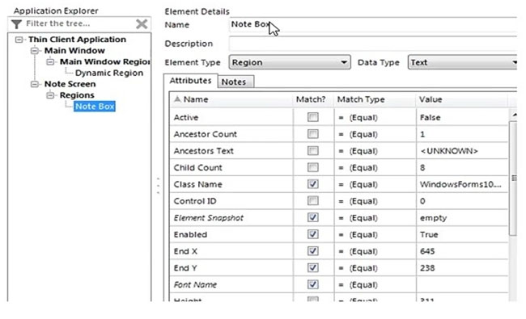Clear the tree filter with X icon
This screenshot has height=319, width=526.
coord(142,23)
